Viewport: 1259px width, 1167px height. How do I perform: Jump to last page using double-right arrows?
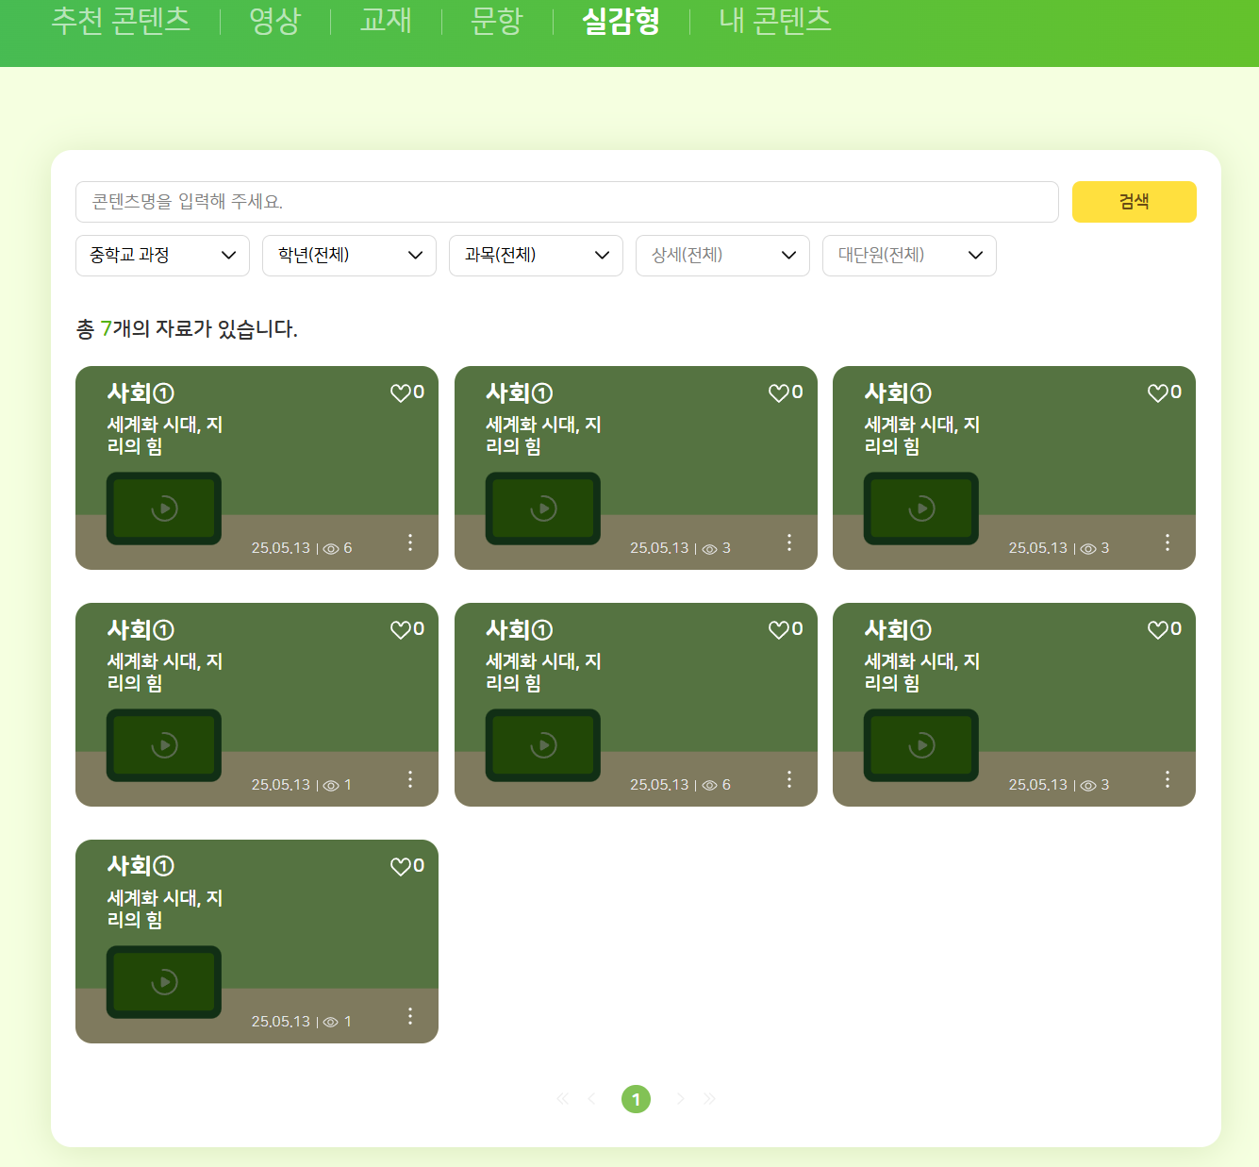709,1098
